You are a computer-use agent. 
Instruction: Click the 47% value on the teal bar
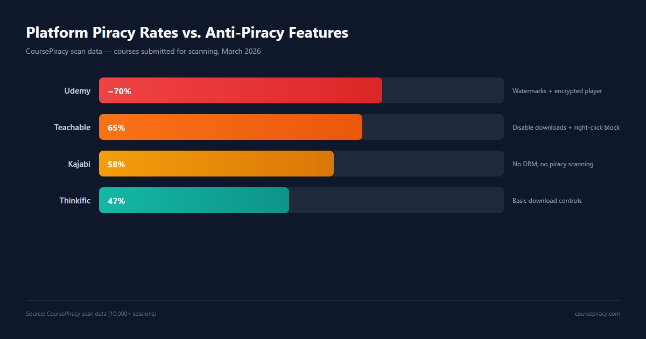click(116, 201)
